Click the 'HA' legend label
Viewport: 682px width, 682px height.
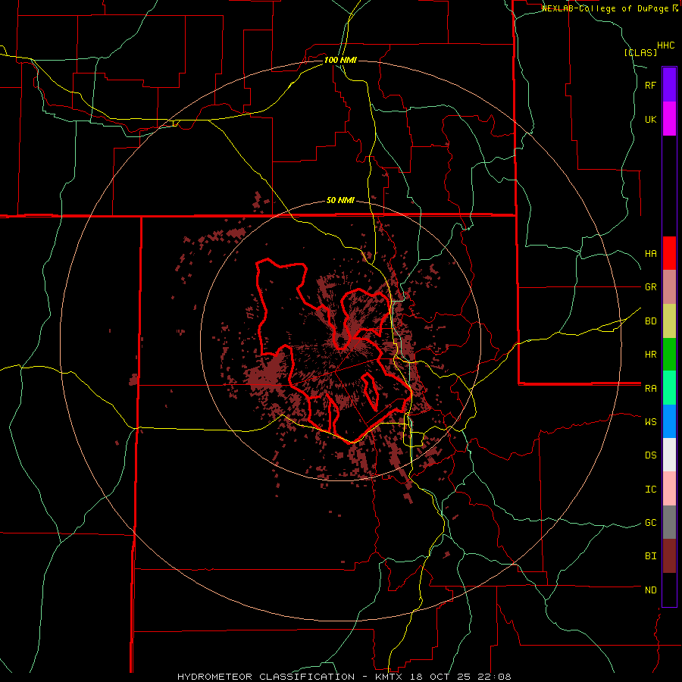point(650,254)
